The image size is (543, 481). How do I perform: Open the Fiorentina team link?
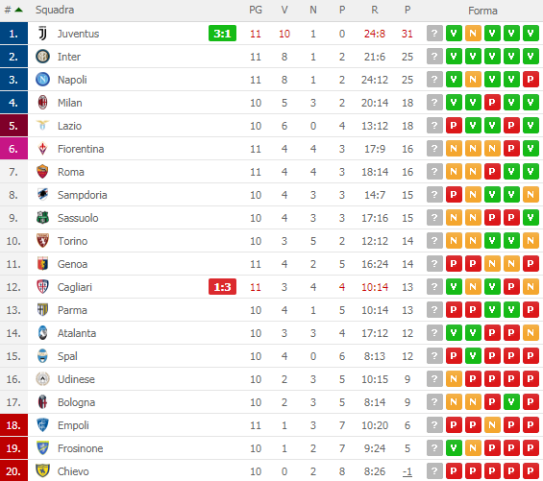[81, 149]
